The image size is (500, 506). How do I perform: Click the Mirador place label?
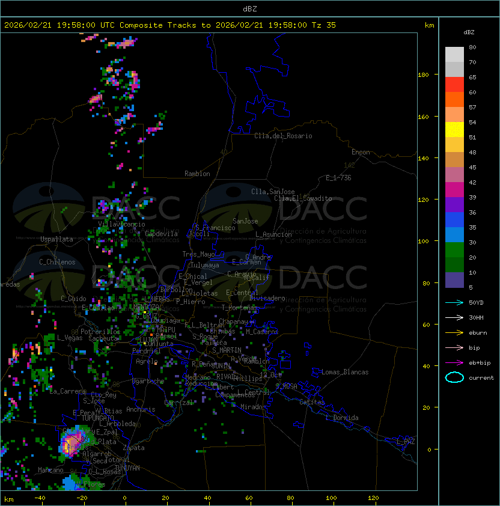coord(253,407)
